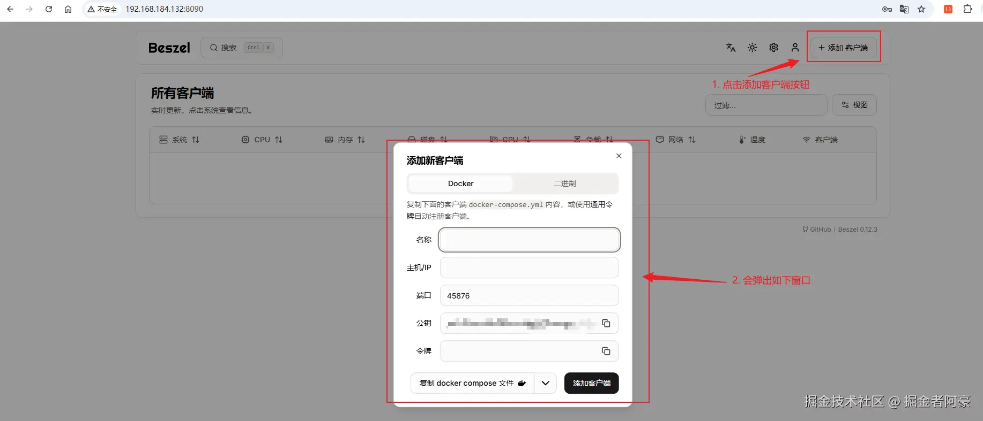Open the Beszel user account icon
Screen dimensions: 983x421
click(x=795, y=48)
